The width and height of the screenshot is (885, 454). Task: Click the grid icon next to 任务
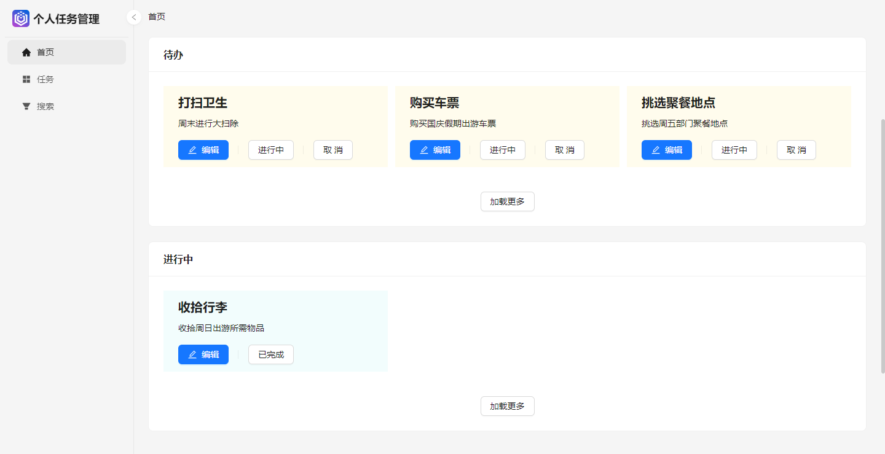[x=26, y=79]
